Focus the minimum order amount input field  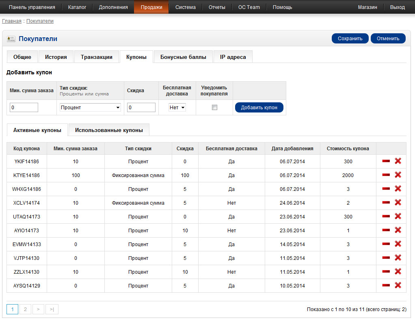point(24,108)
